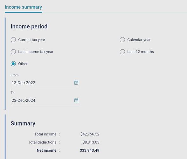Click the Income period section heading
Image resolution: width=187 pixels, height=159 pixels.
click(29, 26)
